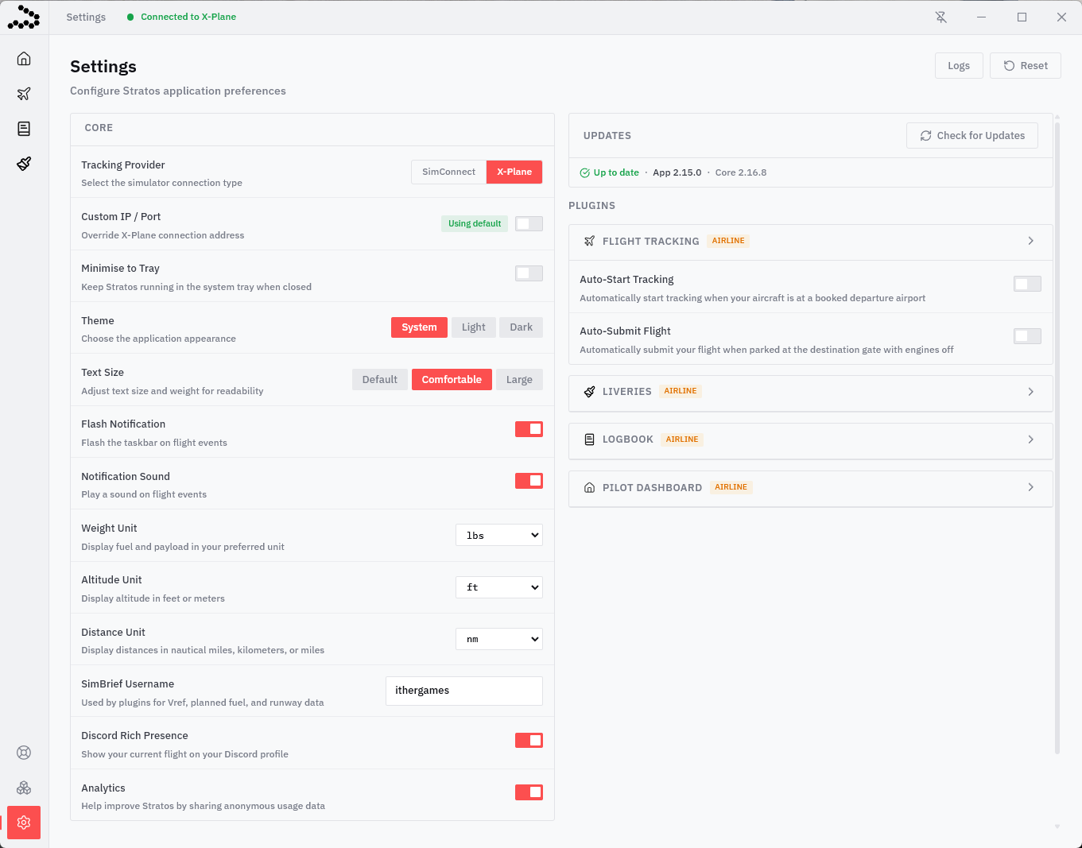This screenshot has height=848, width=1082.
Task: Click the Liveries brush icon in Plugins
Action: click(x=589, y=391)
